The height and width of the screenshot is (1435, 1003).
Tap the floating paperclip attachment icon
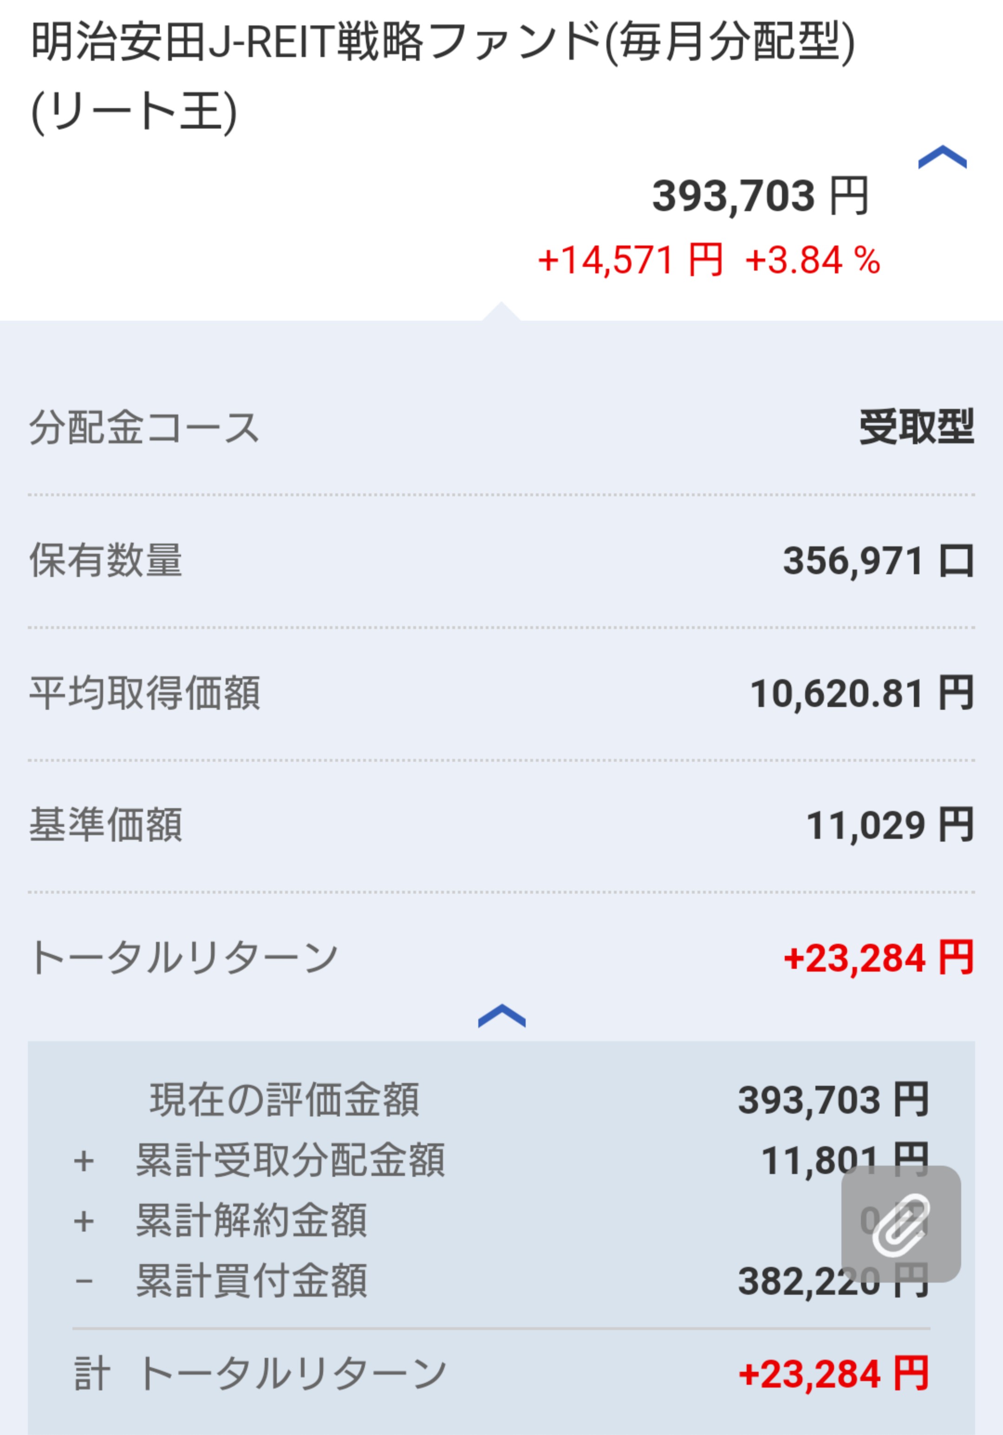click(x=900, y=1224)
